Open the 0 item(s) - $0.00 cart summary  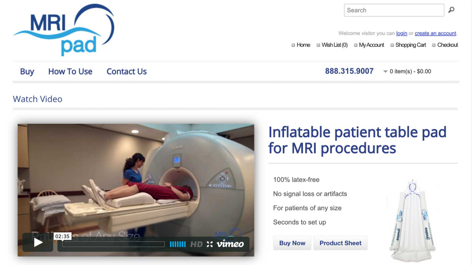(410, 71)
